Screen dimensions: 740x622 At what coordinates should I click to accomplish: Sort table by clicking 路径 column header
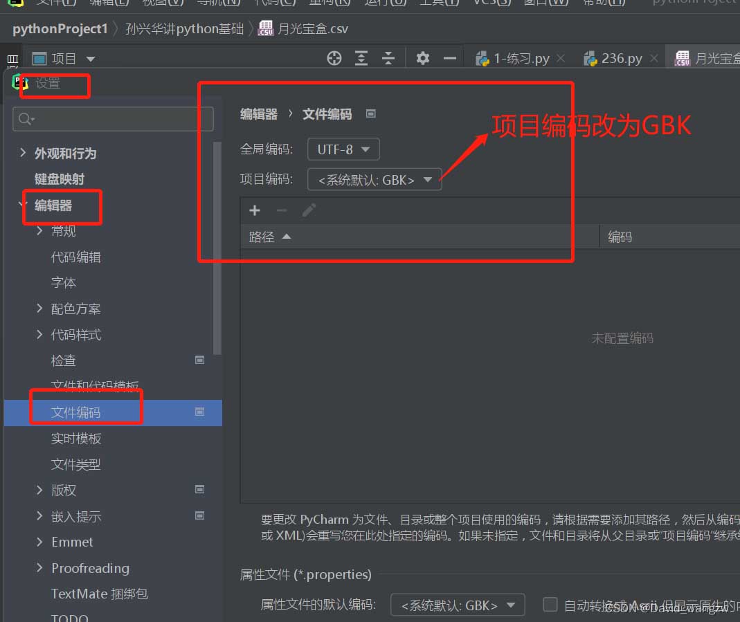point(262,237)
